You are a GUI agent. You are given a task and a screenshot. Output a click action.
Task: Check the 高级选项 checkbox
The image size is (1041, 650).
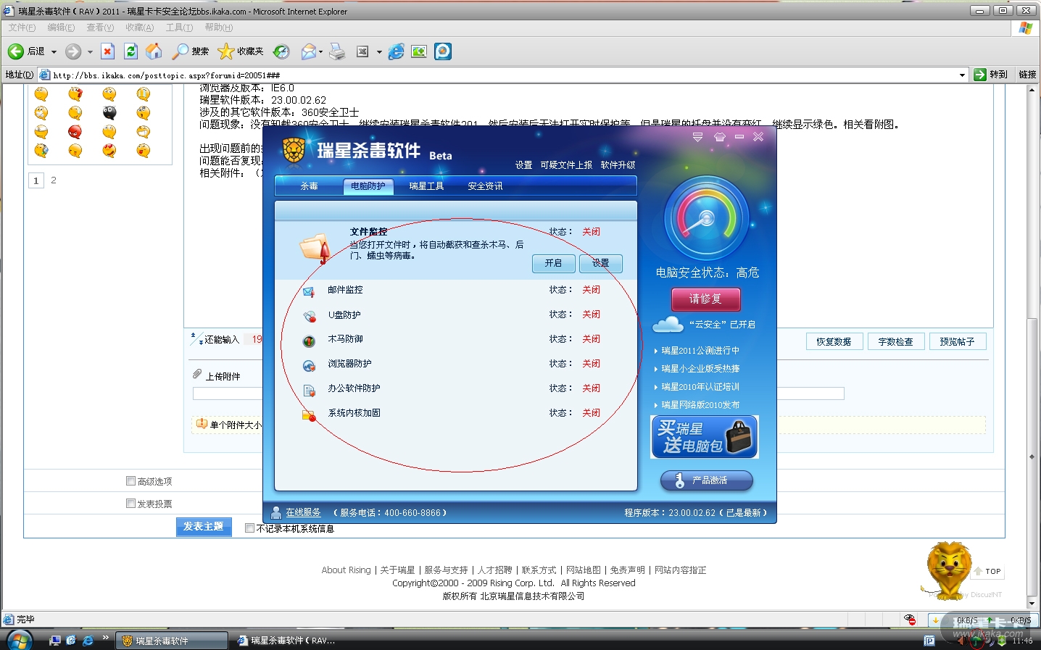pyautogui.click(x=130, y=480)
